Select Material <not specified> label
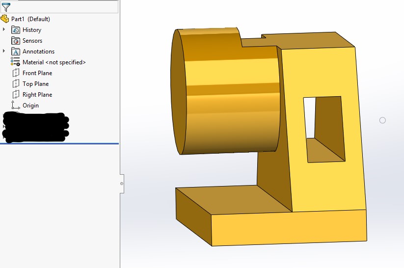The width and height of the screenshot is (404, 268). click(54, 62)
